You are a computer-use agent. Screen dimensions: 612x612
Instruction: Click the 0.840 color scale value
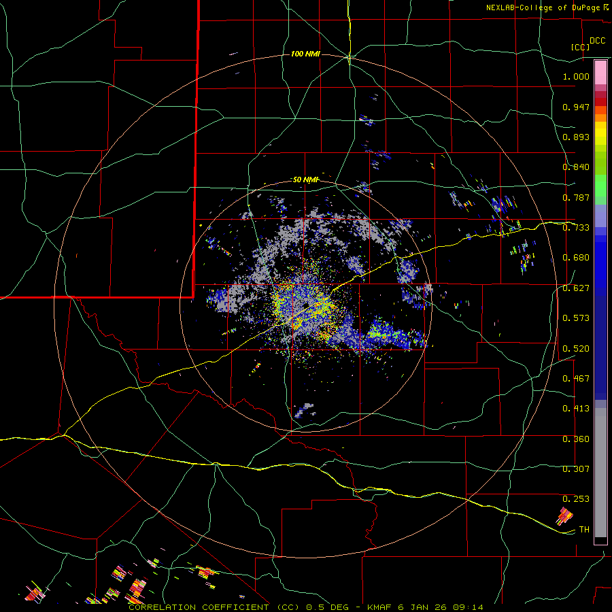576,167
